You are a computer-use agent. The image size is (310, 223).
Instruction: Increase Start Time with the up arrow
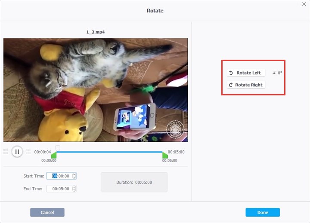(x=74, y=174)
